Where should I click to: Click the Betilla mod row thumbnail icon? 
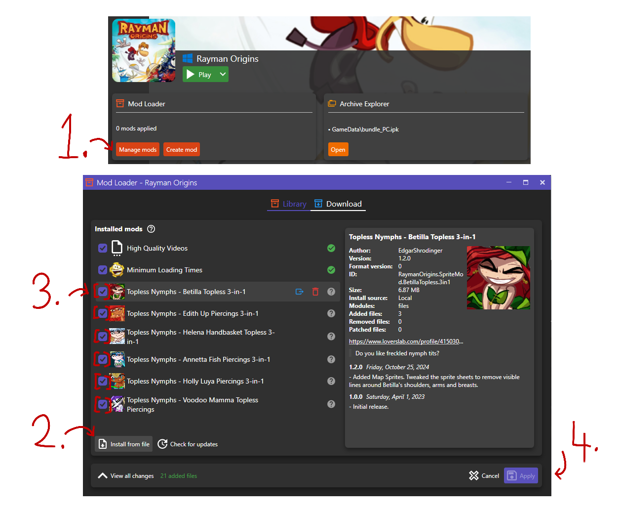(117, 292)
